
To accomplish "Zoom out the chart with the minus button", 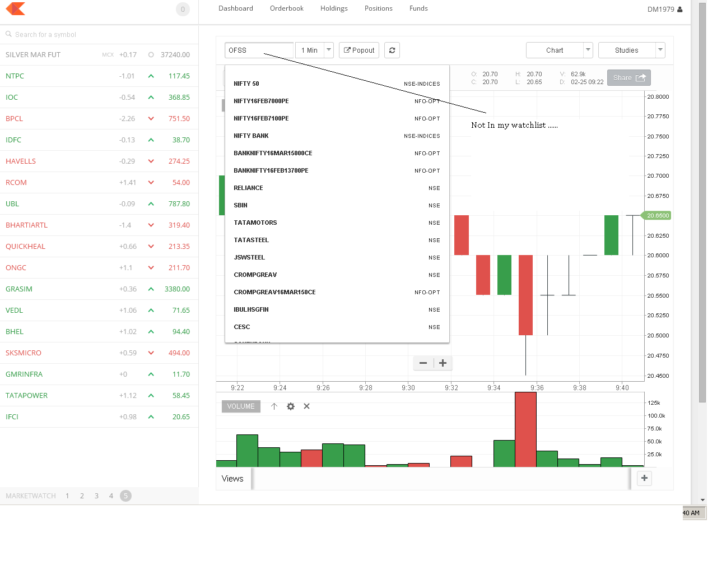I will click(x=423, y=363).
